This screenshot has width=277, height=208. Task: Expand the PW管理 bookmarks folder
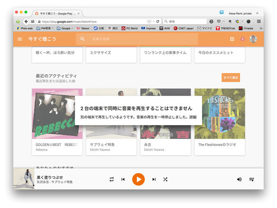[46, 28]
